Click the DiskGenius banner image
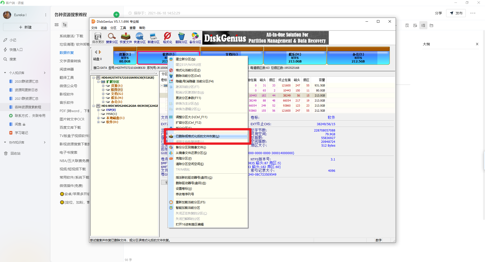This screenshot has height=262, width=485. [265, 38]
